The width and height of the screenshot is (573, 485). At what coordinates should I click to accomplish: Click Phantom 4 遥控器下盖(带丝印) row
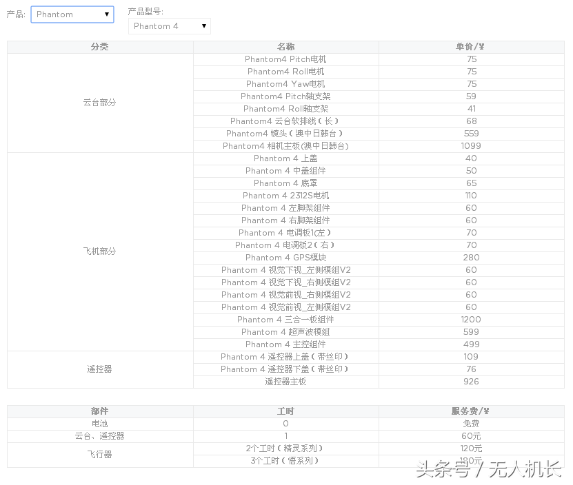(x=285, y=369)
